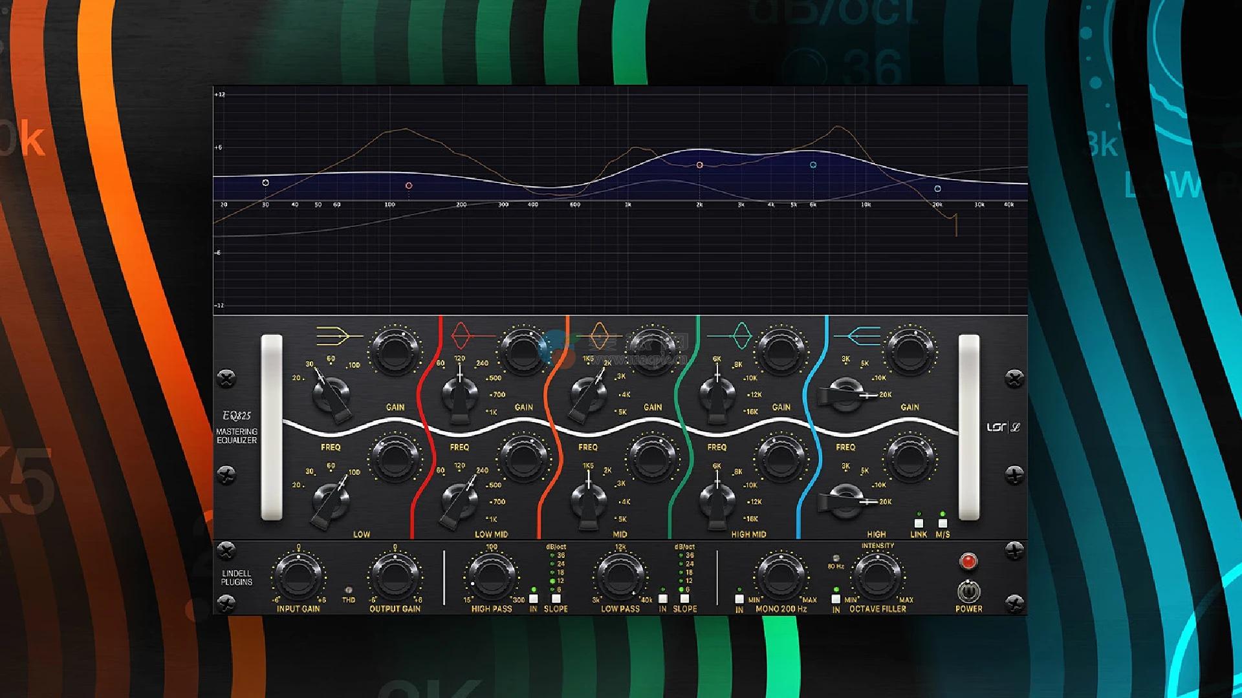Click the upper HIGH MID frequency selector switch

717,395
